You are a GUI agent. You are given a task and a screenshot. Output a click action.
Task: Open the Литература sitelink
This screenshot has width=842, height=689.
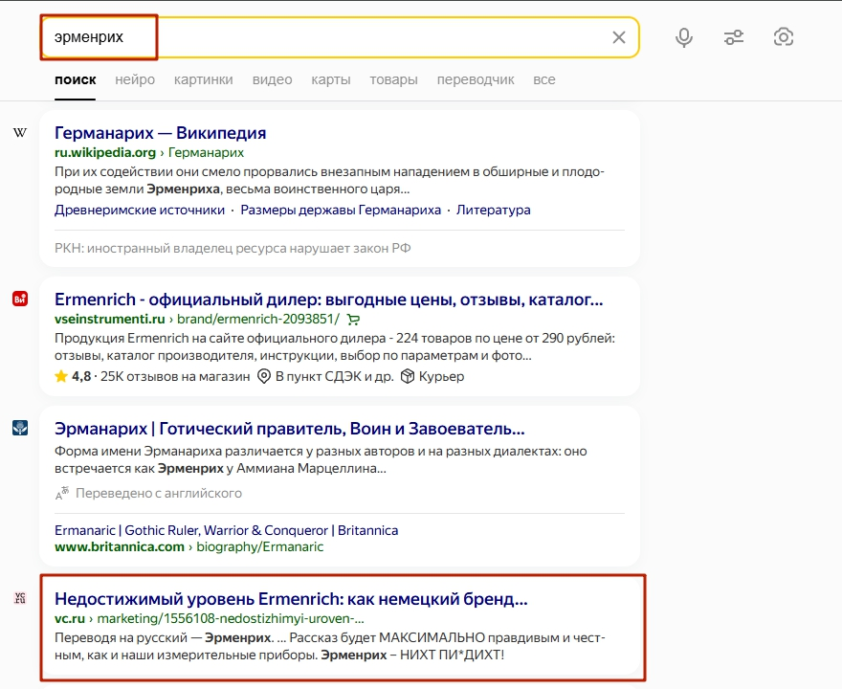click(x=494, y=210)
